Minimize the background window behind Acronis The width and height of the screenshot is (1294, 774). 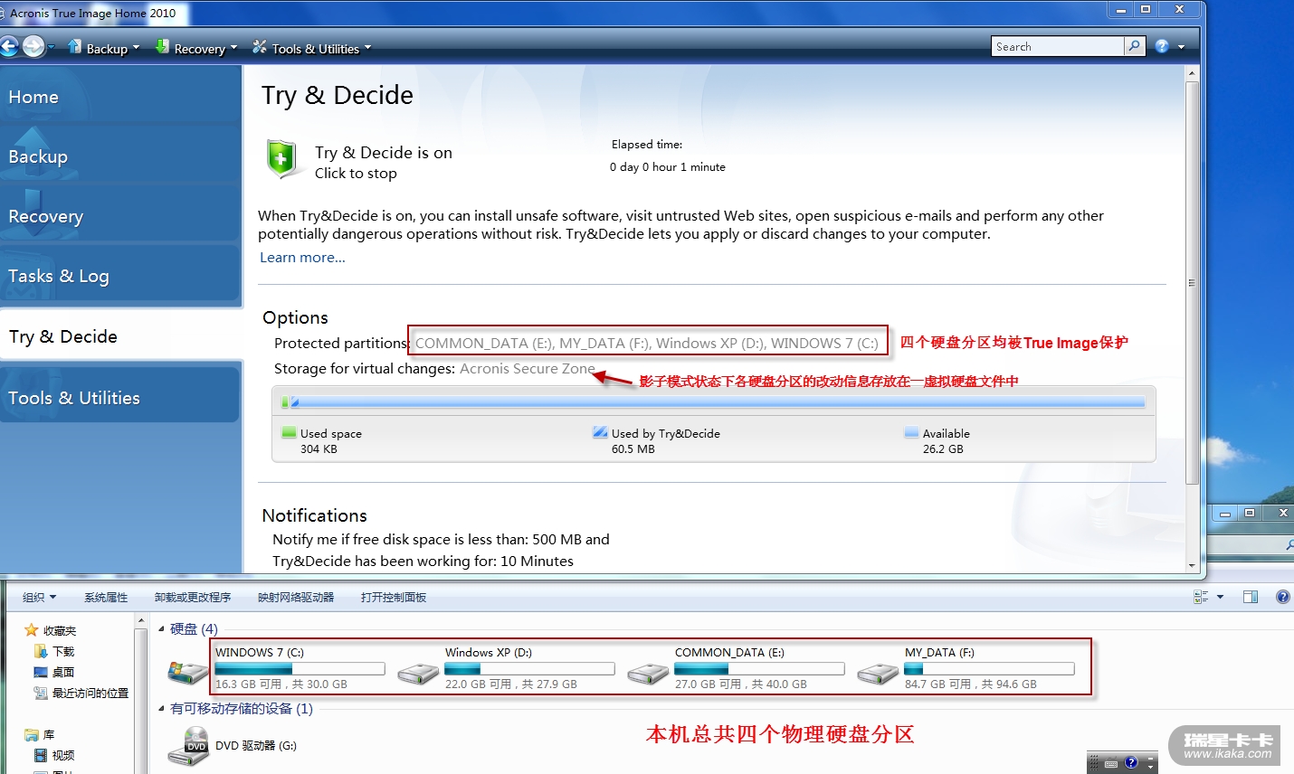pyautogui.click(x=1224, y=514)
